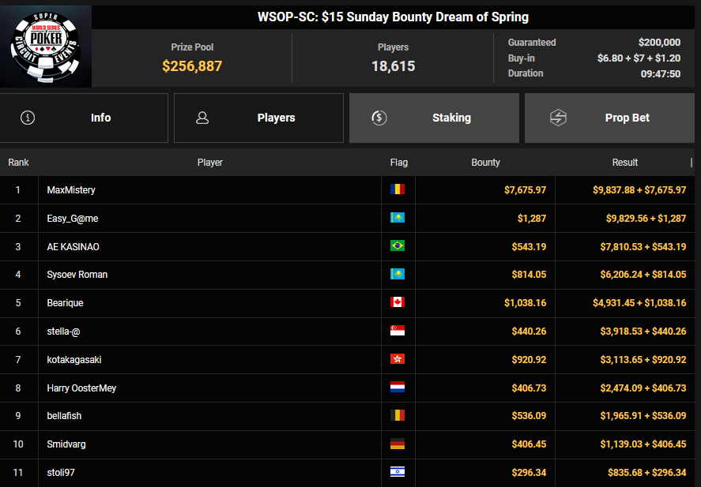Click the Prop Bet hexagon icon
The height and width of the screenshot is (487, 701).
[x=558, y=118]
